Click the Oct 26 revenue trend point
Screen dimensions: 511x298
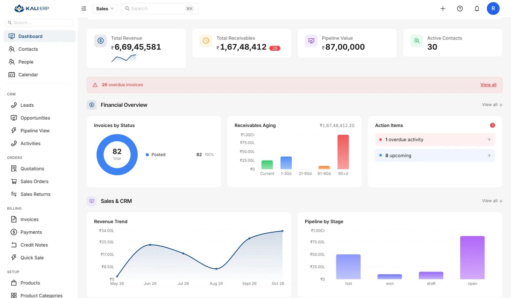coord(282,231)
